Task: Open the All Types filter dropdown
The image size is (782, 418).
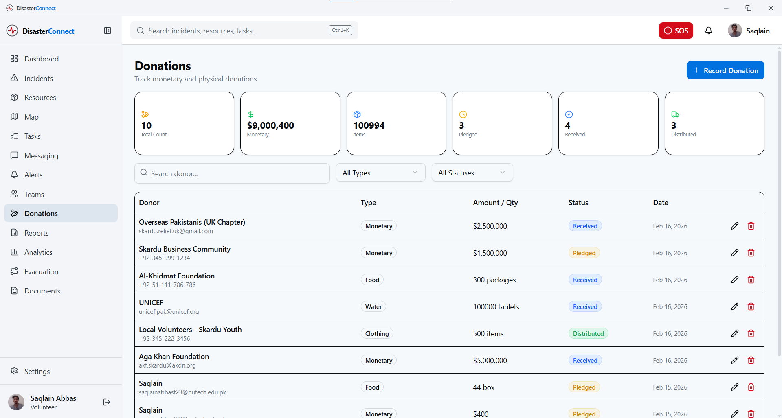Action: [380, 173]
